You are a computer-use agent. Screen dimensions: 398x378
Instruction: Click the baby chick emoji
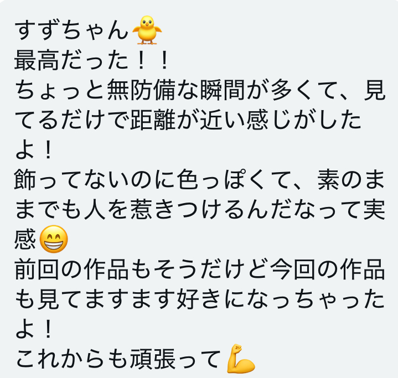pyautogui.click(x=147, y=30)
